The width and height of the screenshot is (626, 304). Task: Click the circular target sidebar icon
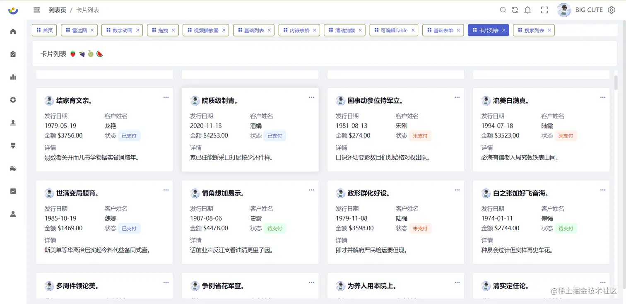[13, 100]
